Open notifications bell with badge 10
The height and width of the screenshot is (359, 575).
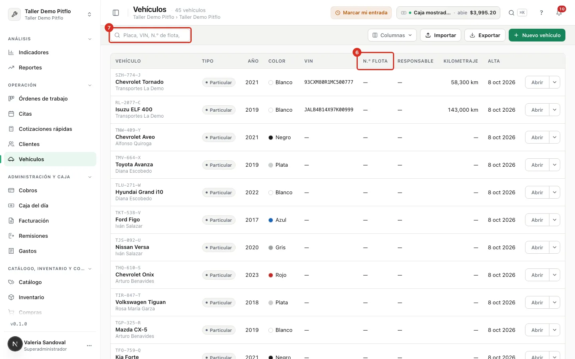coord(559,13)
